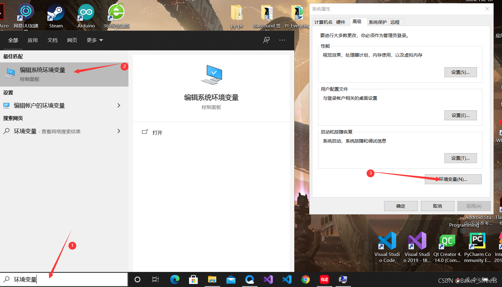Viewport: 502px width, 287px height.
Task: Click the search magnifier icon in taskbar
Action: click(x=7, y=279)
